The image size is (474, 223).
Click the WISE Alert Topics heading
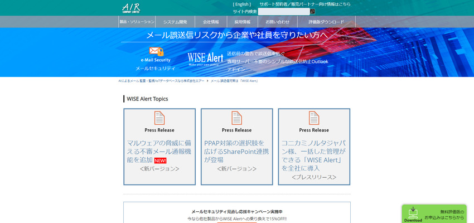147,99
